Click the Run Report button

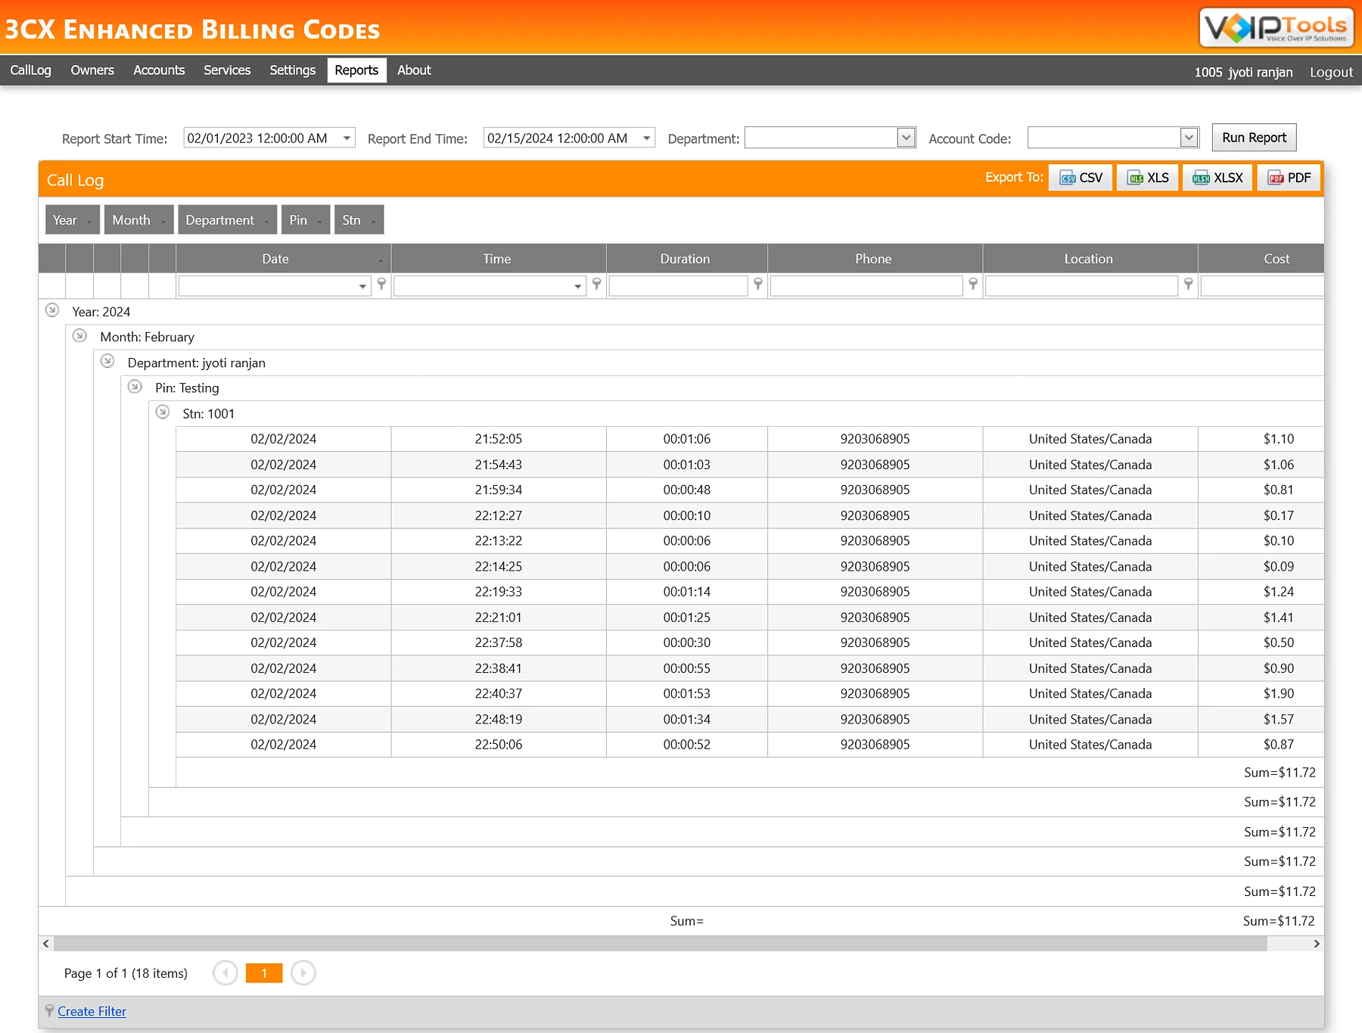click(1254, 138)
